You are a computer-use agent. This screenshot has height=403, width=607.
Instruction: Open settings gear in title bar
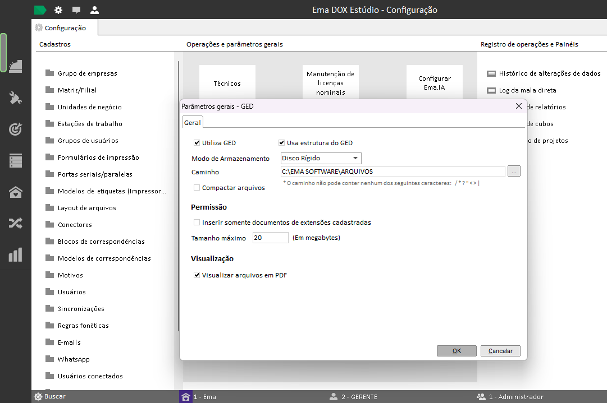click(58, 10)
